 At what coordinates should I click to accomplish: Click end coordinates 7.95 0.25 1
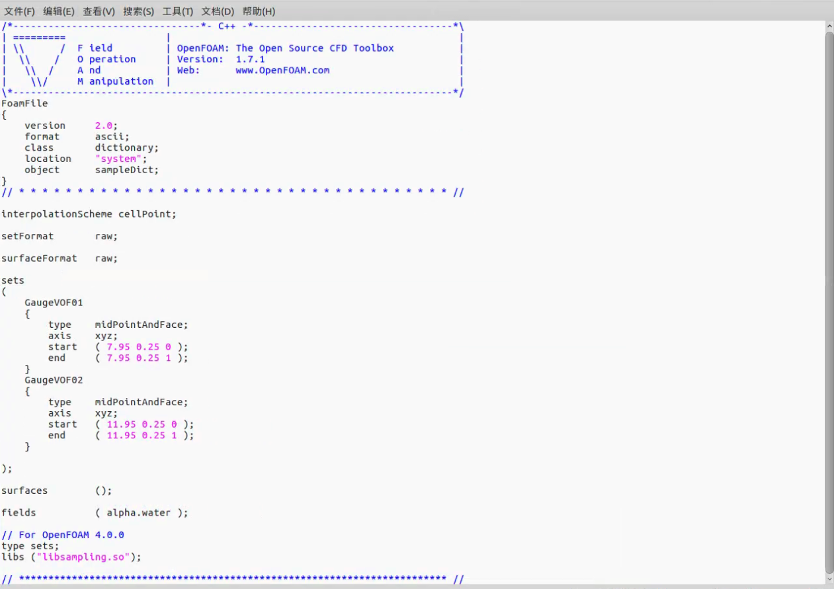tap(139, 358)
